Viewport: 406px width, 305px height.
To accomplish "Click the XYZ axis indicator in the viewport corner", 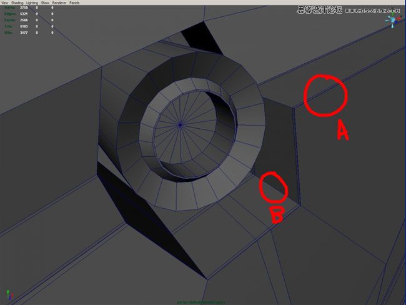I will 7,292.
